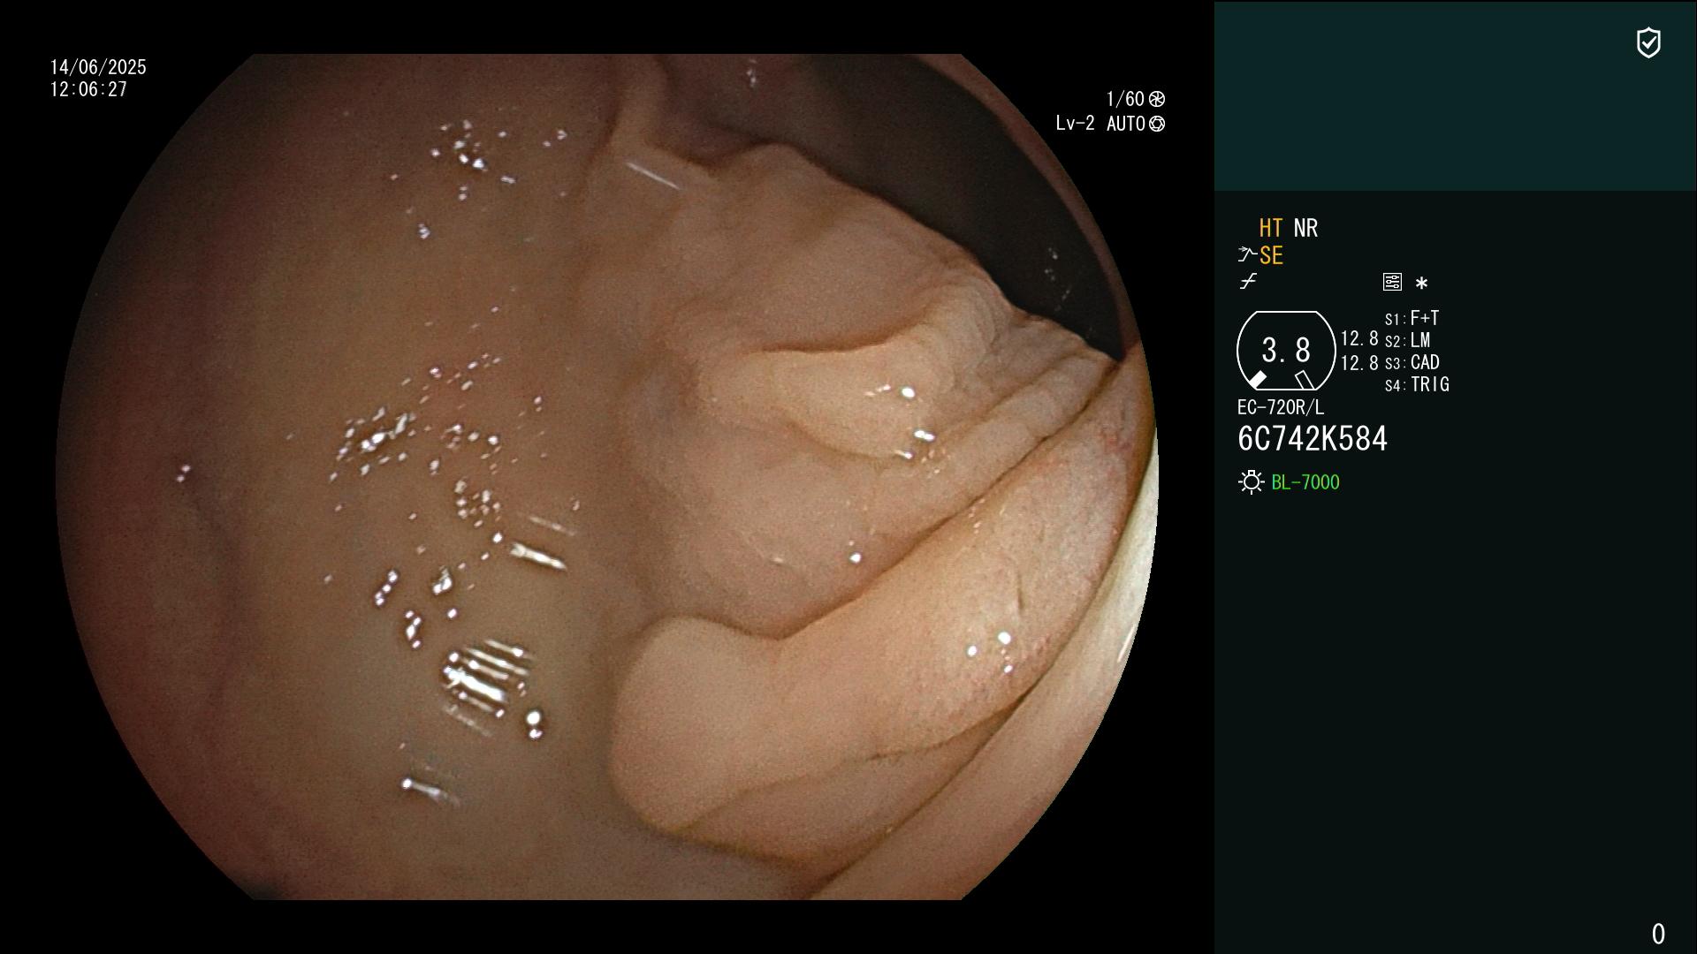Click the serial number 6C742K584
The height and width of the screenshot is (954, 1697).
pyautogui.click(x=1313, y=439)
